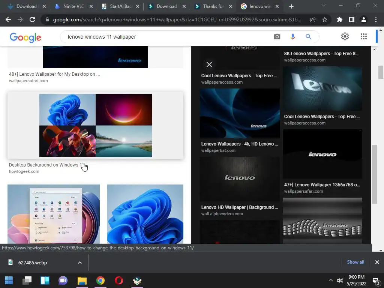
Task: Expand options for 627485.webp download
Action: click(80, 262)
